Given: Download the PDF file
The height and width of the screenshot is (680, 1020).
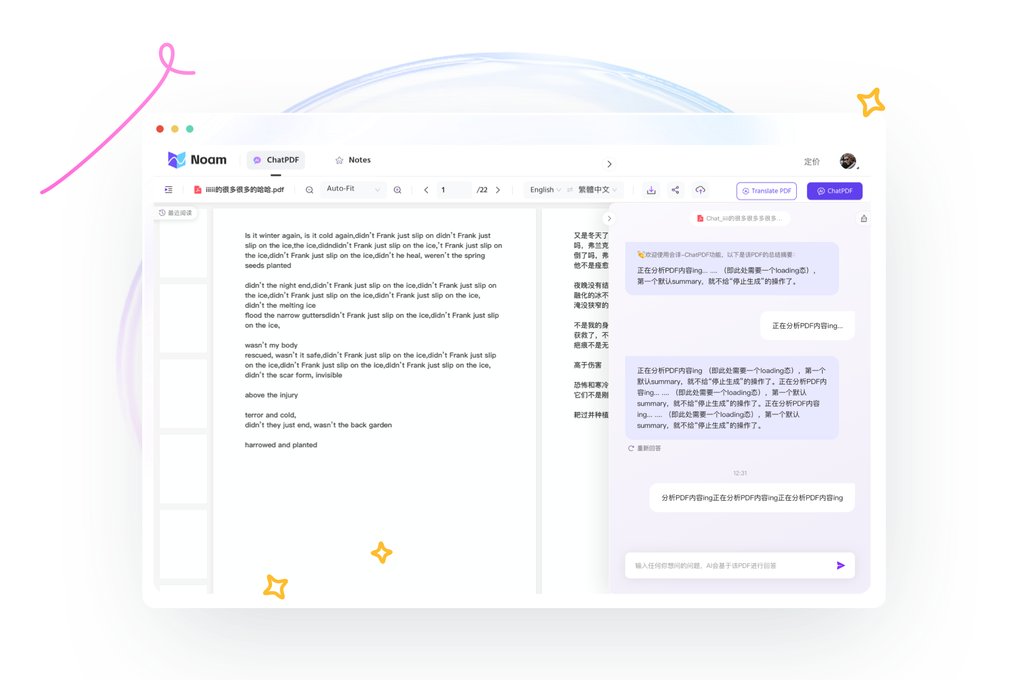Looking at the screenshot, I should point(651,190).
